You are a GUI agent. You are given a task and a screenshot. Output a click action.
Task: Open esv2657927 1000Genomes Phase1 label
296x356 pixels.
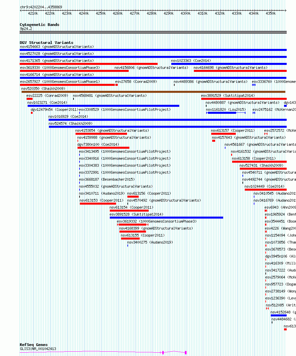[60, 82]
